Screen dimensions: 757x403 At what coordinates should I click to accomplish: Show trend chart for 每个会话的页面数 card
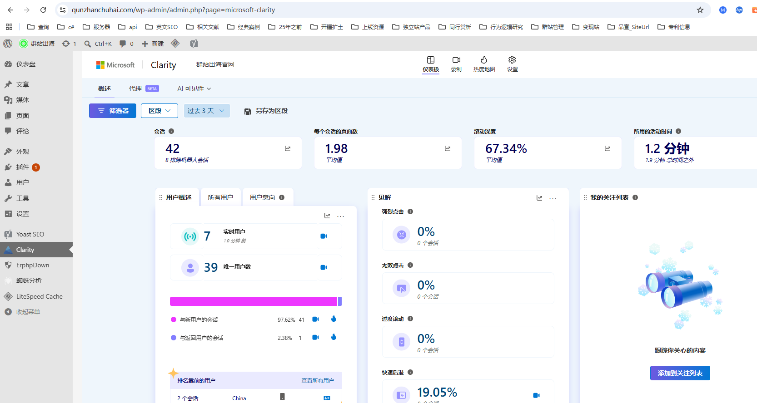click(448, 148)
